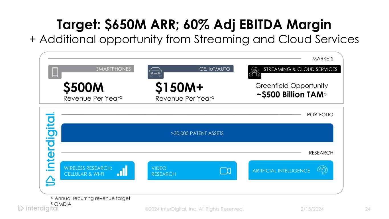Click the car icon beside CE, IoT/AUTO
Image resolution: width=389 pixels, height=219 pixels.
coord(155,72)
